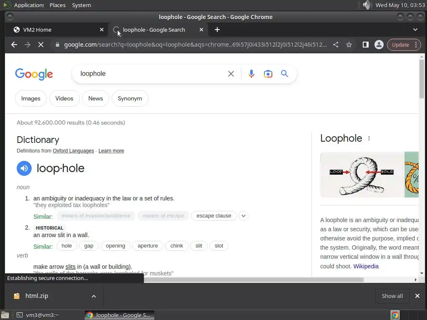
Task: Click the date and time clock
Action: 400,5
